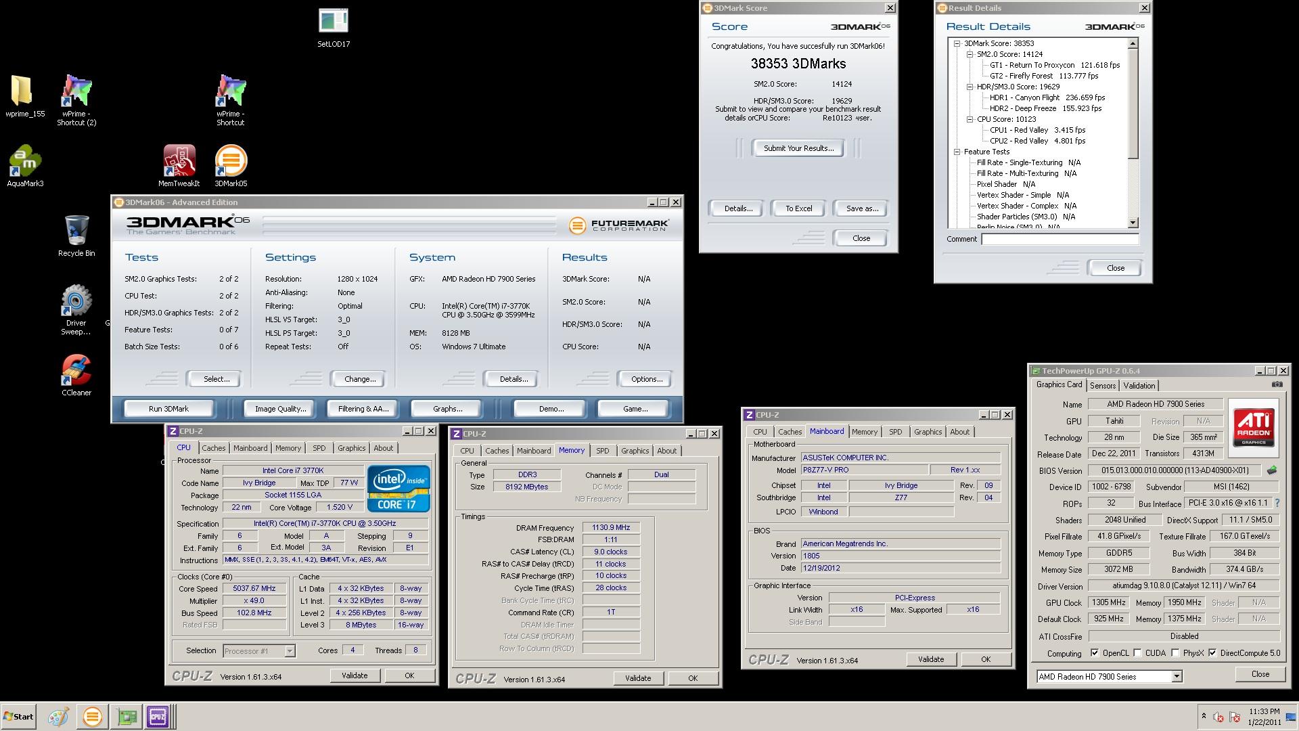Click the Futuremark Corporation logo
Viewport: 1299px width, 731px height.
click(619, 225)
